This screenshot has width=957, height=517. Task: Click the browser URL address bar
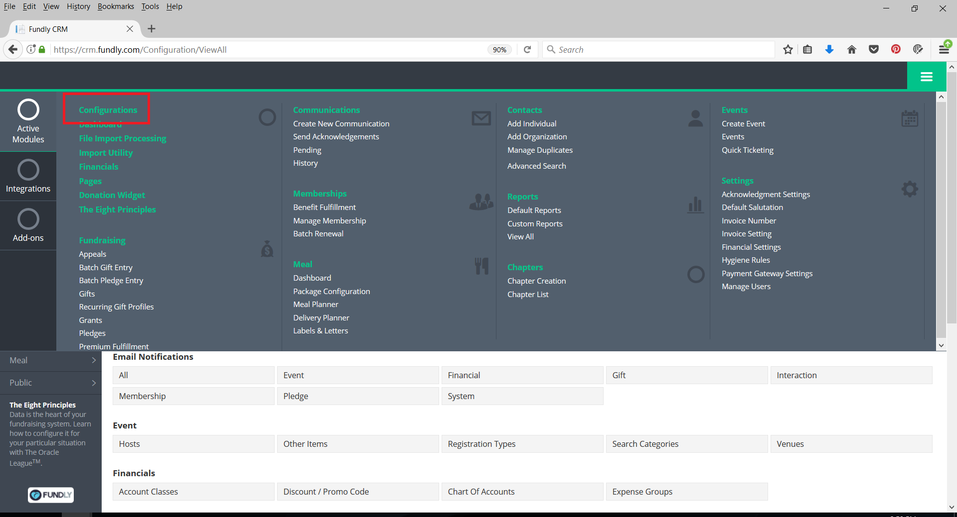[269, 49]
